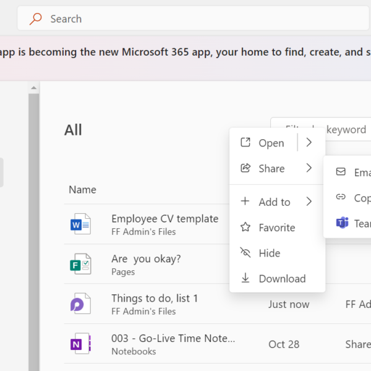Expand the Open submenu arrow

(x=309, y=143)
